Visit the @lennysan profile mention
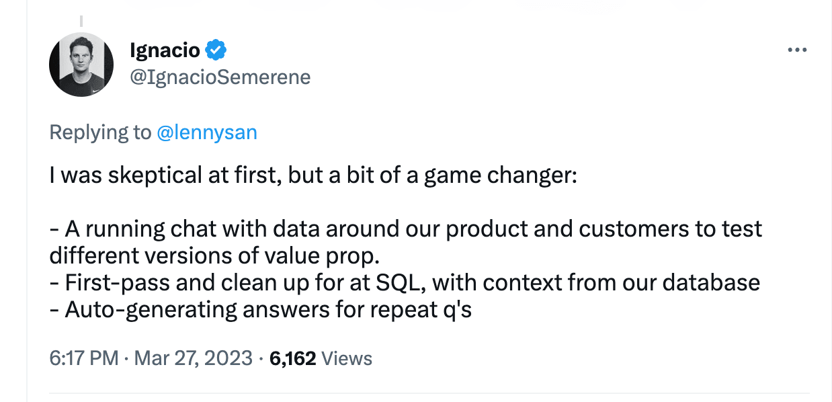 point(206,132)
